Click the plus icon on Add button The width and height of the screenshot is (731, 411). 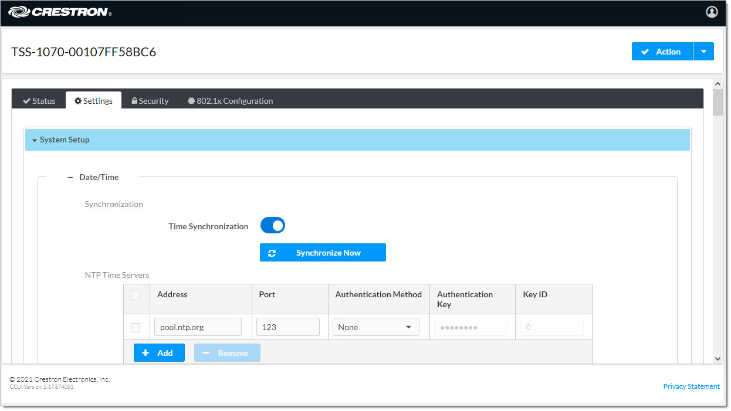146,353
